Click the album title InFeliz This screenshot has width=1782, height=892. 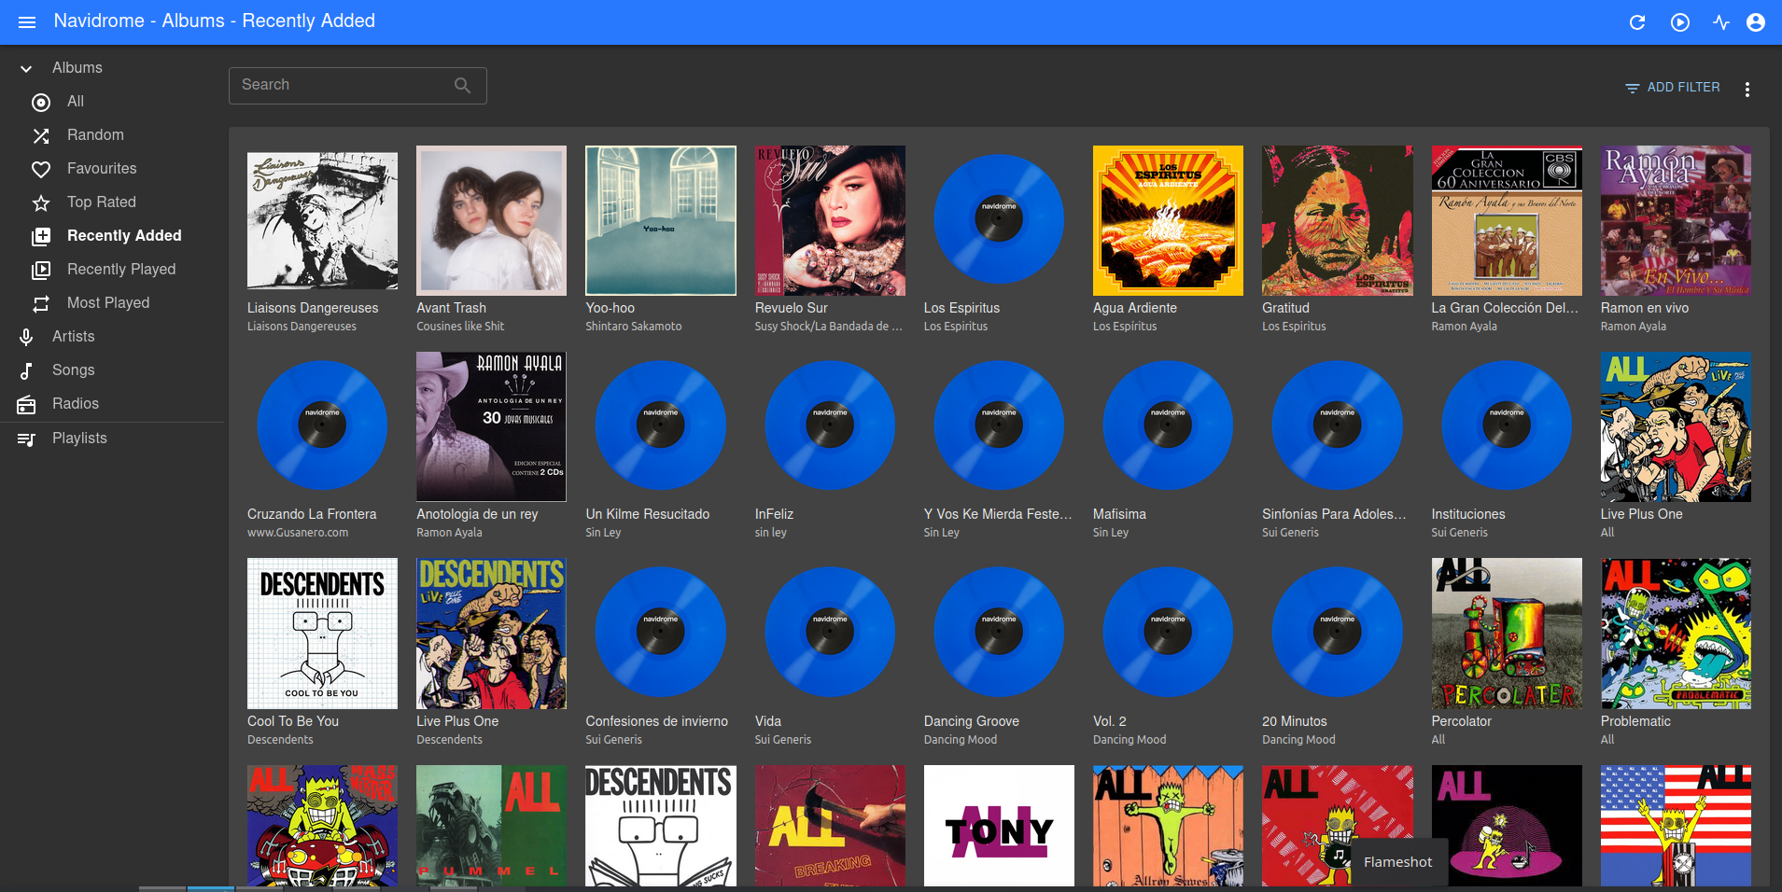tap(774, 514)
